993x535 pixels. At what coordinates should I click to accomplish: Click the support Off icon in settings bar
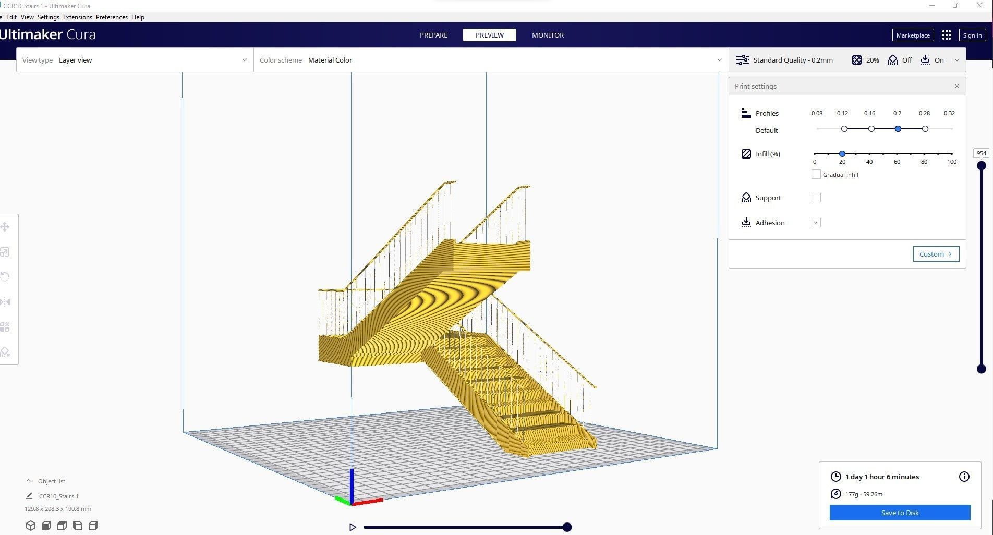click(x=893, y=60)
